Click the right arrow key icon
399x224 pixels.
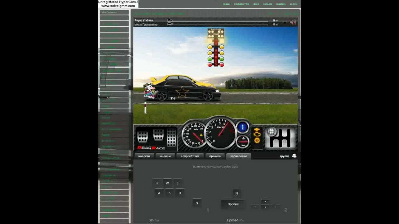click(276, 207)
